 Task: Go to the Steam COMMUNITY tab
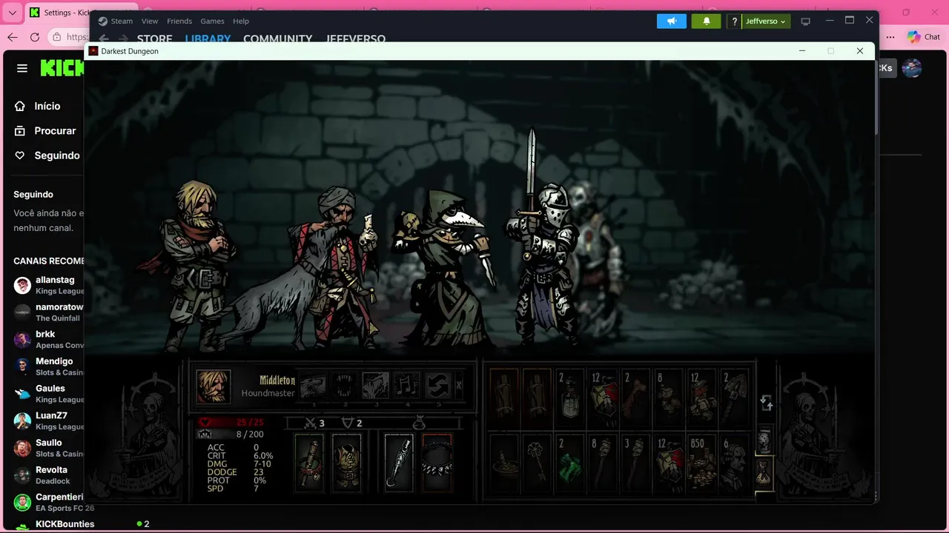tap(277, 38)
